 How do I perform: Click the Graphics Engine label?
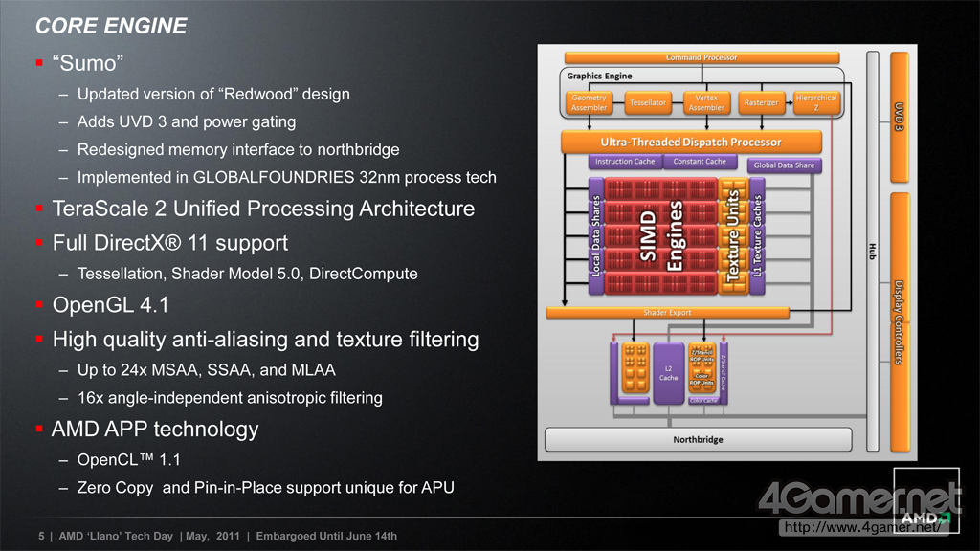coord(599,76)
